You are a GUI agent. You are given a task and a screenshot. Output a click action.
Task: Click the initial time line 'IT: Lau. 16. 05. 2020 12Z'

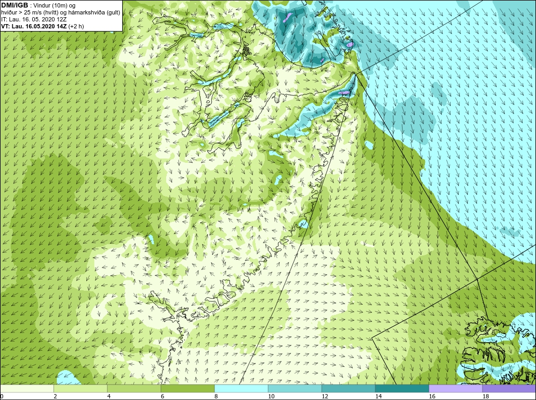point(34,19)
